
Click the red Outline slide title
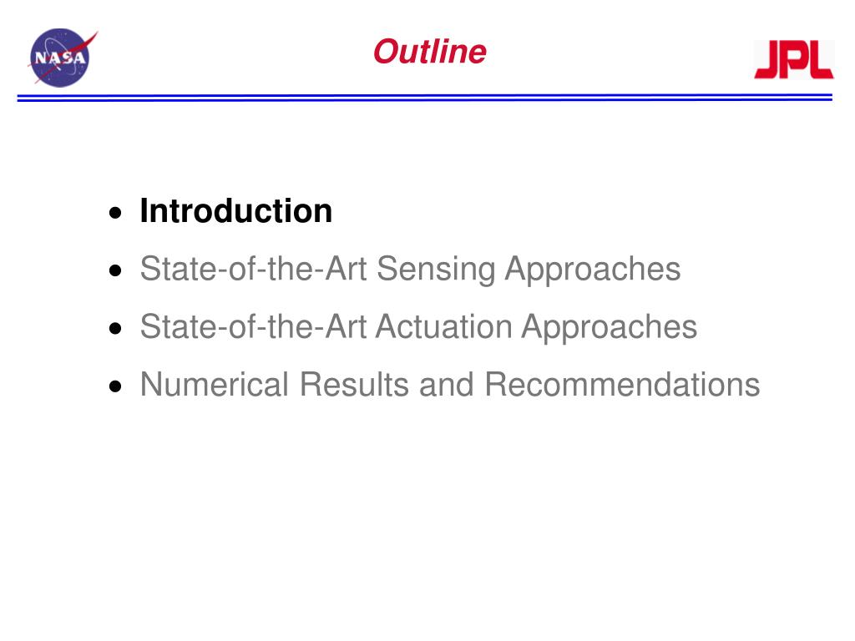pos(430,52)
